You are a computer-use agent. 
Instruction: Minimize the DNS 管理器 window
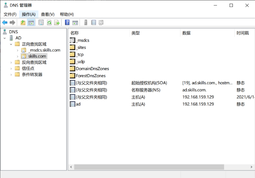pyautogui.click(x=215, y=6)
